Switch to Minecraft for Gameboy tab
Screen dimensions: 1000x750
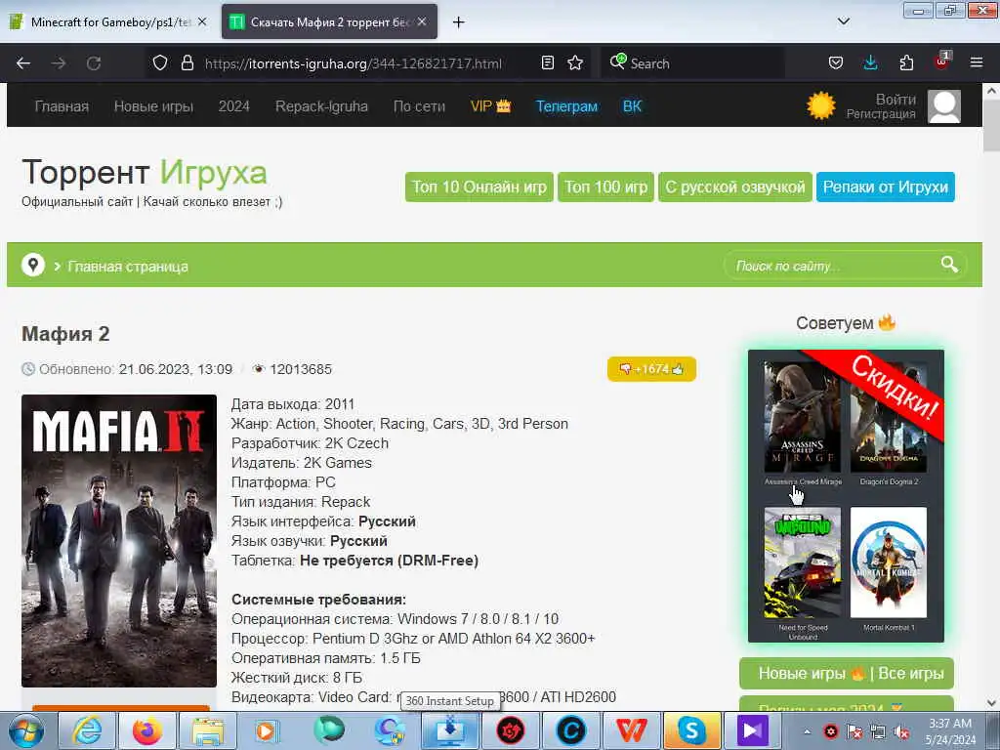coord(108,21)
